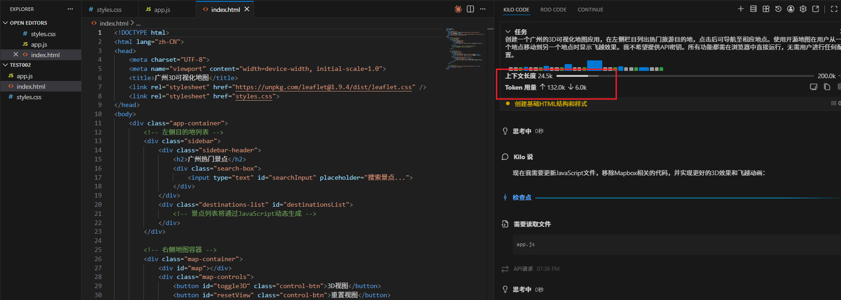Follow the styles.css href link on line 8
The image size is (841, 300).
pyautogui.click(x=254, y=96)
